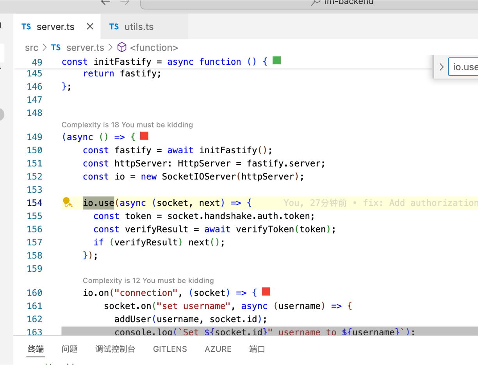Click the TS file icon in breadcrumbs
The width and height of the screenshot is (478, 365).
[56, 48]
